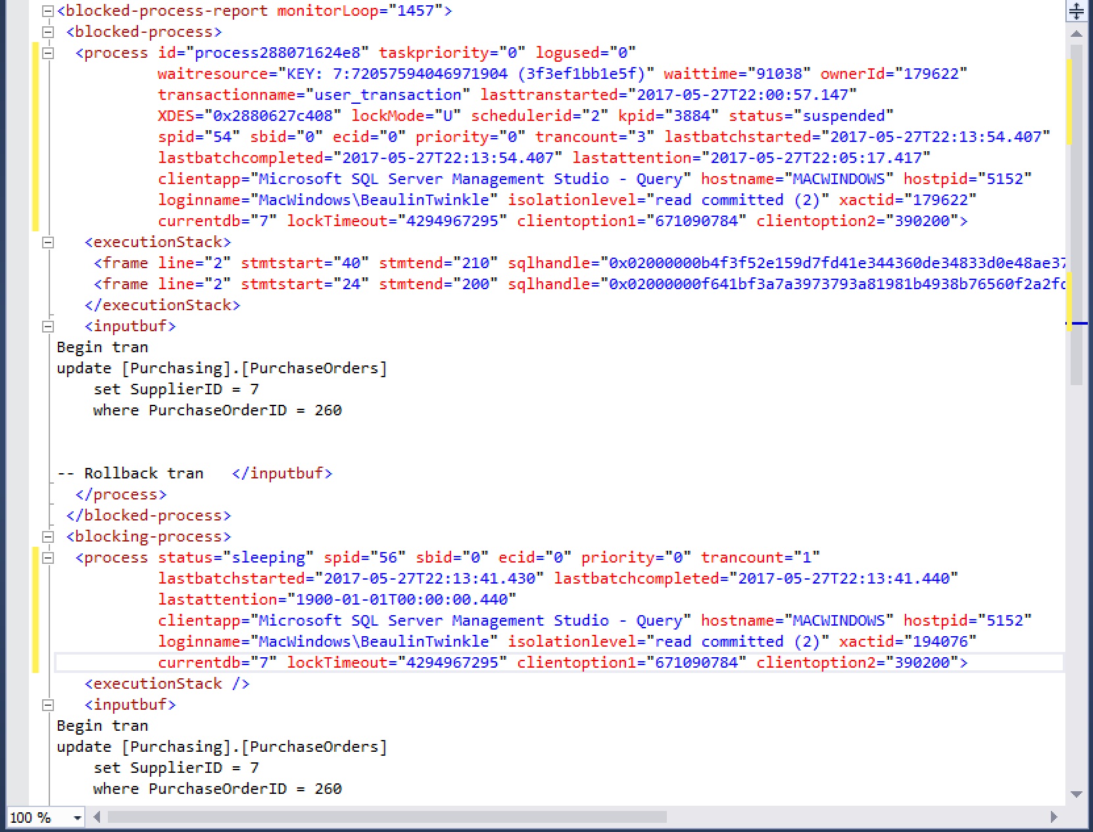Collapse the process288071624e8 process node
Image resolution: width=1093 pixels, height=832 pixels.
[x=47, y=53]
